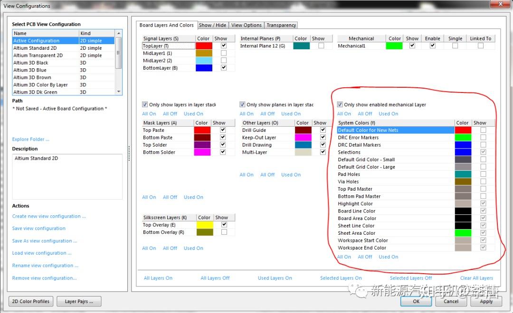Open the View Options tab
This screenshot has width=513, height=313.
247,25
